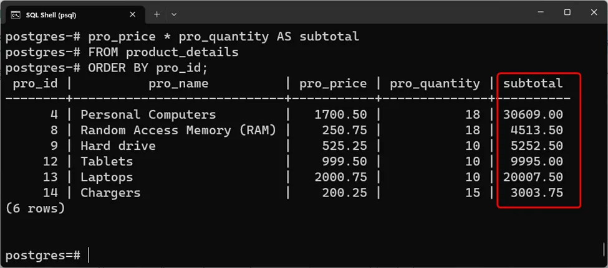
Task: Click the pro_name column header
Action: [x=178, y=83]
